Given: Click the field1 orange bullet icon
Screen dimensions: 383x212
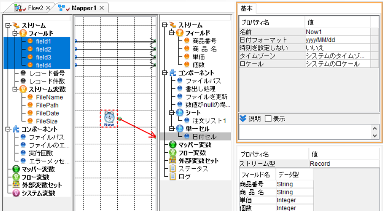Looking at the screenshot, I should click(x=30, y=41).
